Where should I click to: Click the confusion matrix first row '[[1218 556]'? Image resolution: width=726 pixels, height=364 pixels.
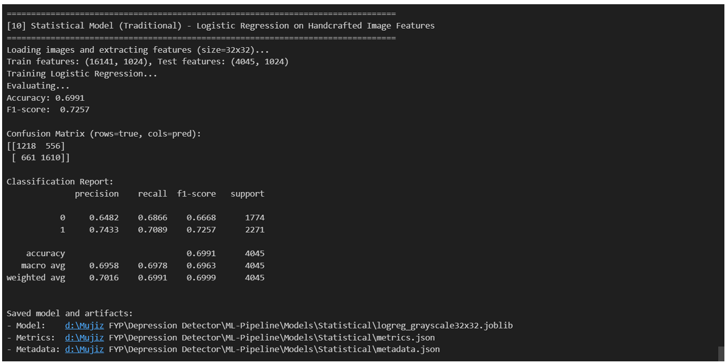36,146
